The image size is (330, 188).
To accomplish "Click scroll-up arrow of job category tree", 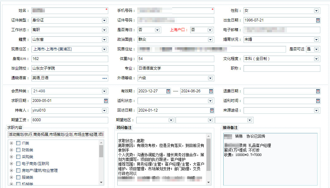I will (101, 143).
